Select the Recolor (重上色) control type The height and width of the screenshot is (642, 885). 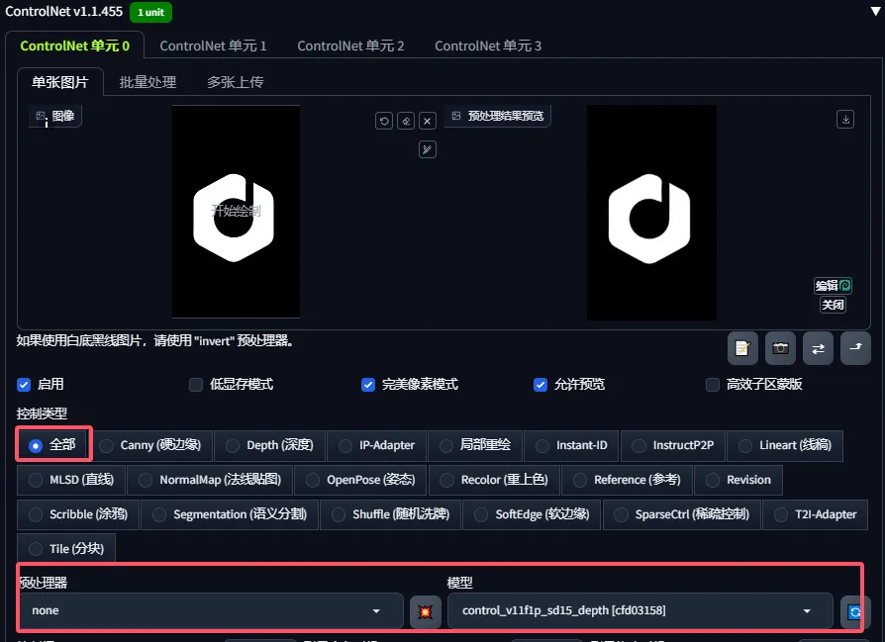pos(494,480)
